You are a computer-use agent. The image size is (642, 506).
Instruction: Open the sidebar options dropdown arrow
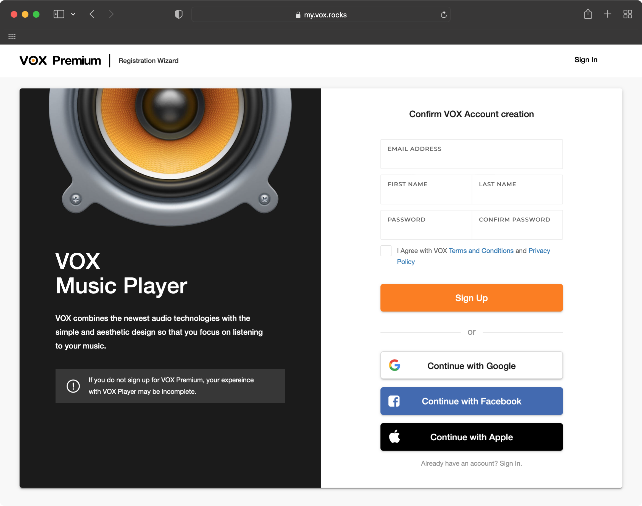pos(73,14)
